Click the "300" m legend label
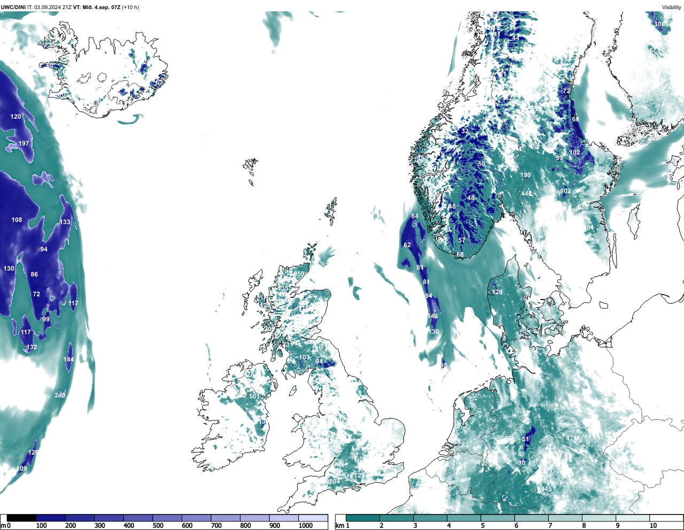The width and height of the screenshot is (684, 530). point(99,526)
